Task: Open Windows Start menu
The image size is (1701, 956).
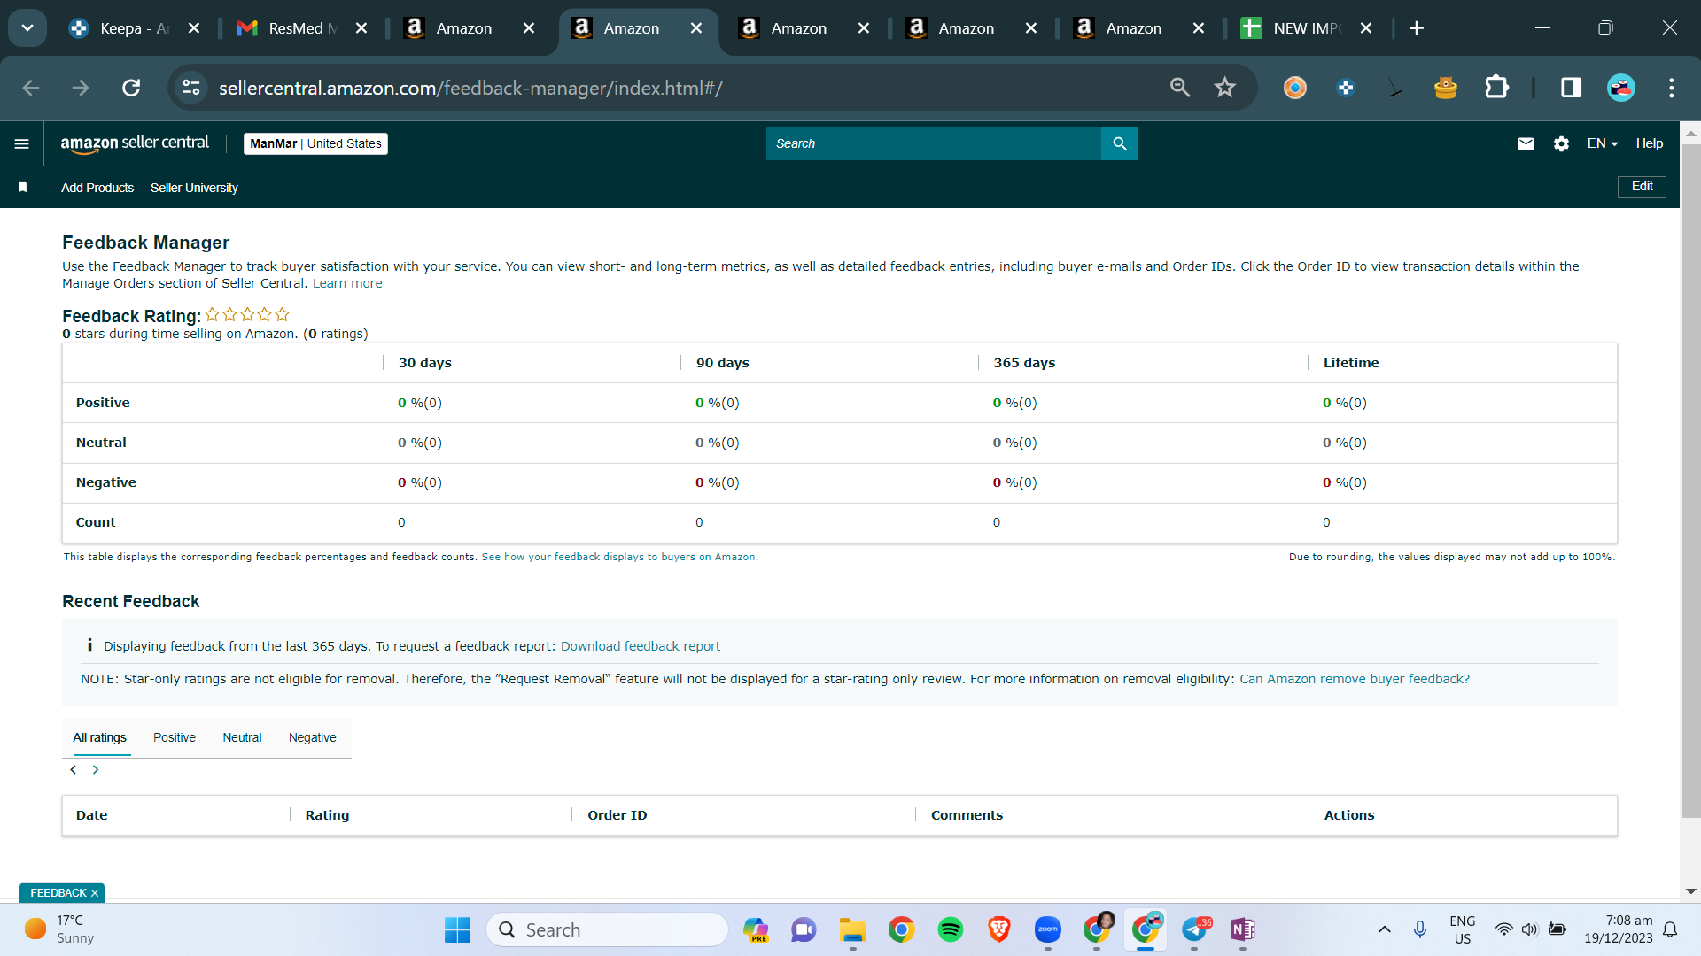Action: [x=457, y=929]
